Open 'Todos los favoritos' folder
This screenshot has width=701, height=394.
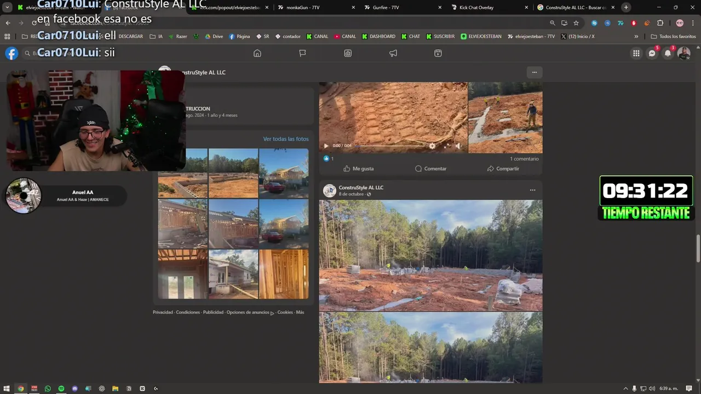click(673, 37)
